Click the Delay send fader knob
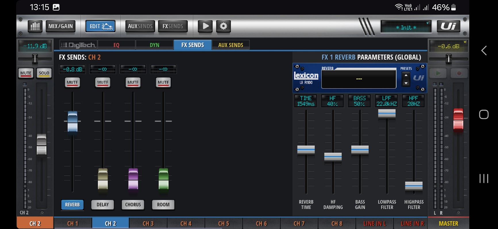 click(103, 179)
